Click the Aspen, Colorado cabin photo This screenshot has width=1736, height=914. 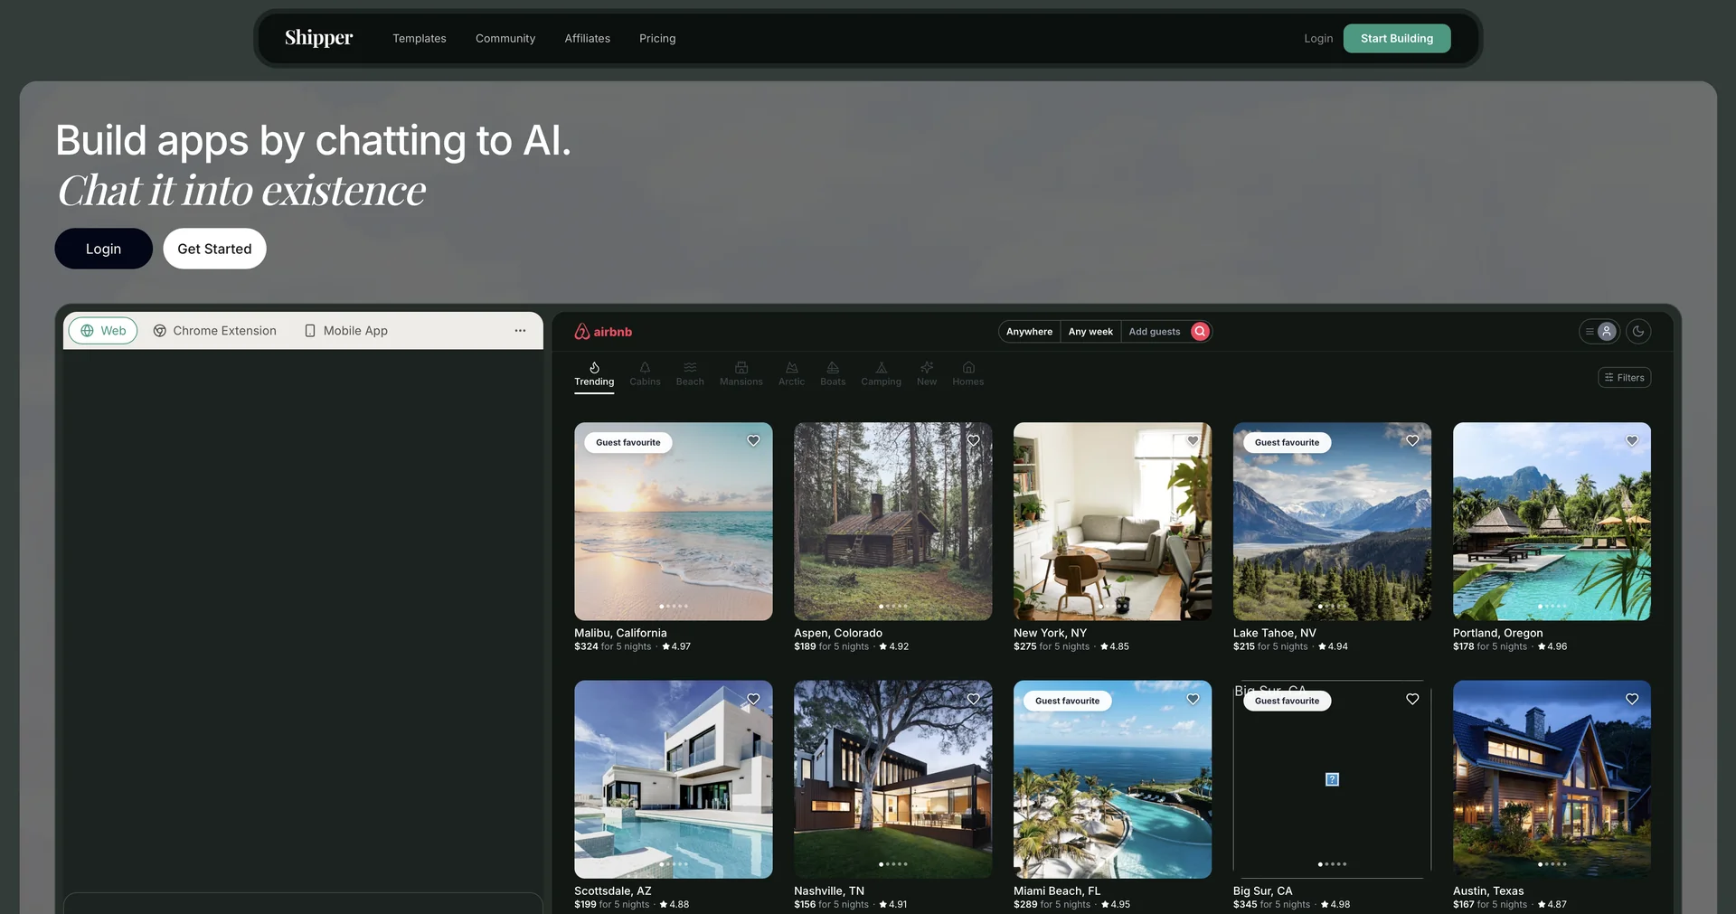pos(892,522)
